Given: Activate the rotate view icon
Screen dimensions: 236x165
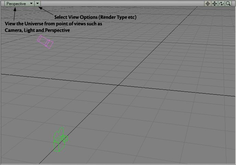Looking at the screenshot, I should 221,4.
